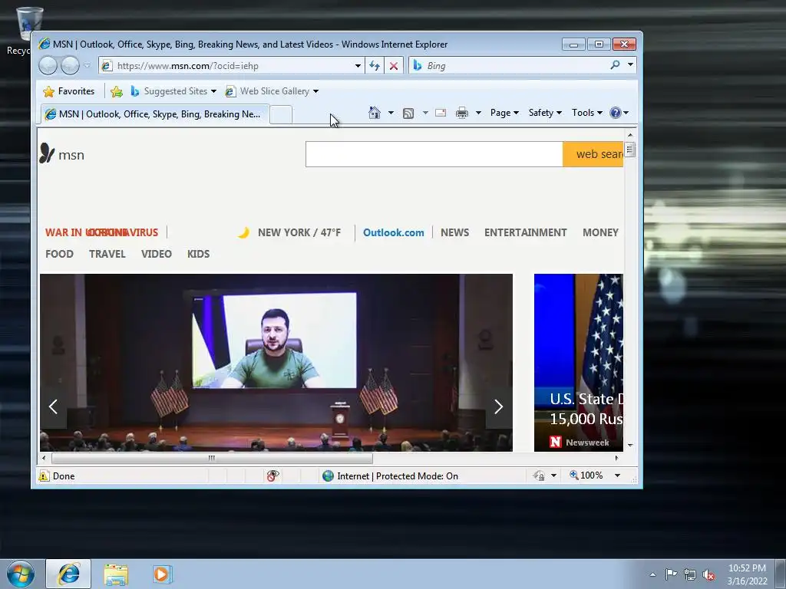Click the network tray icon
Screen dimensions: 786x589
click(x=690, y=575)
